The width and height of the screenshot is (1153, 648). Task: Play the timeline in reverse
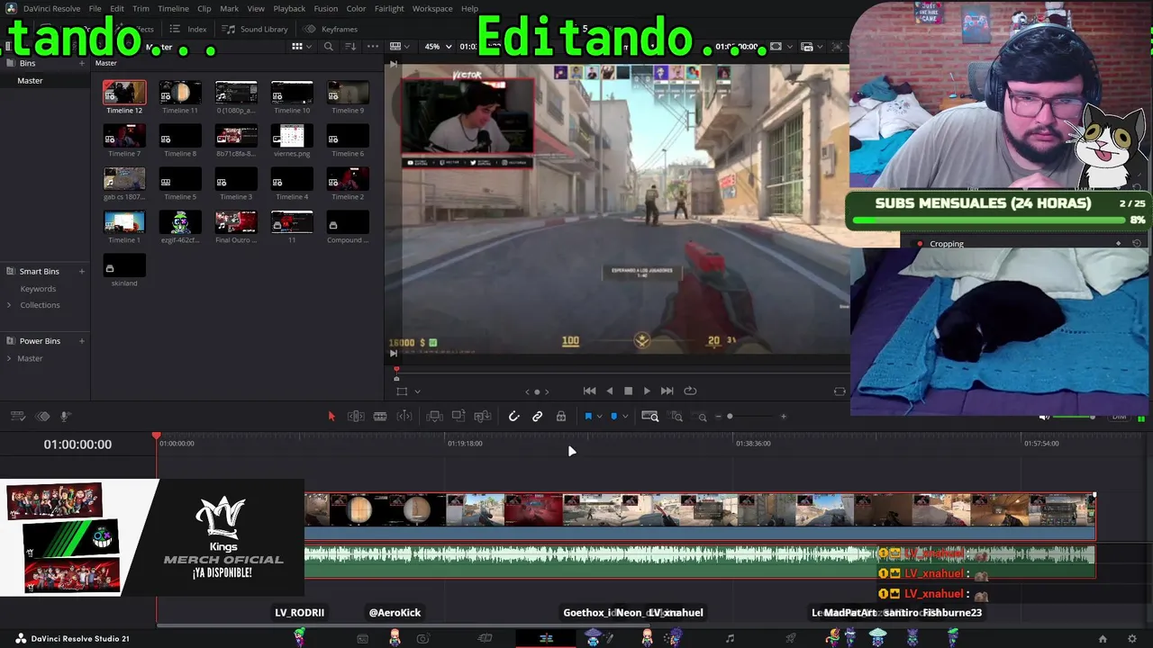[610, 391]
